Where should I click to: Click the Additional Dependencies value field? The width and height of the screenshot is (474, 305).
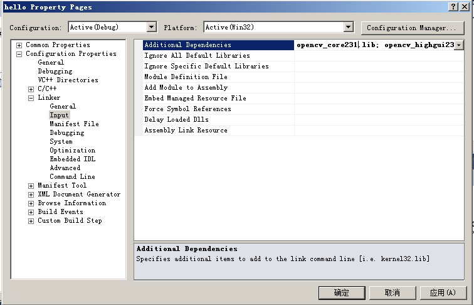coord(374,45)
